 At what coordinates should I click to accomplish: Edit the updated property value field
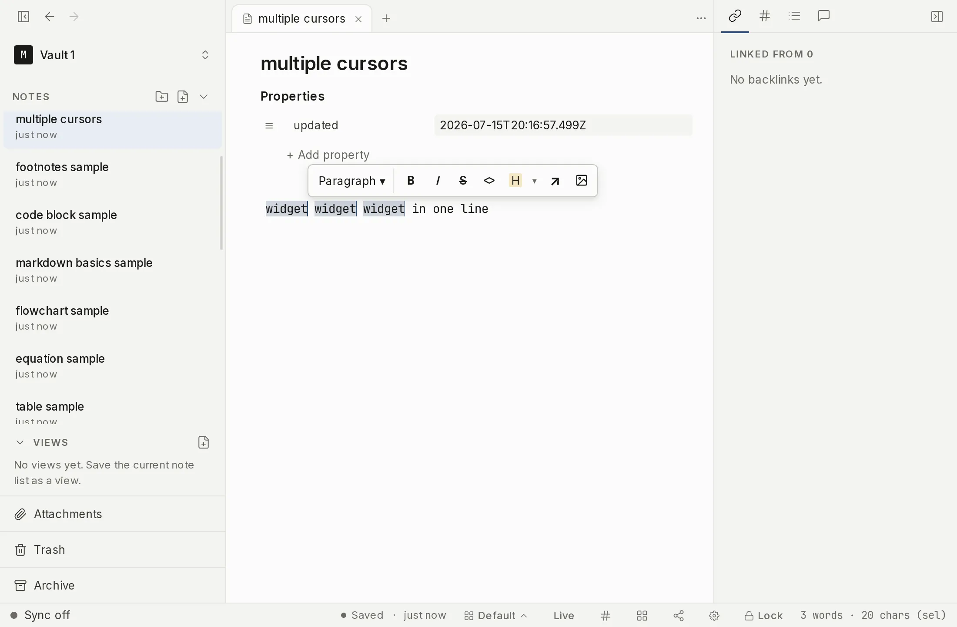pyautogui.click(x=563, y=125)
